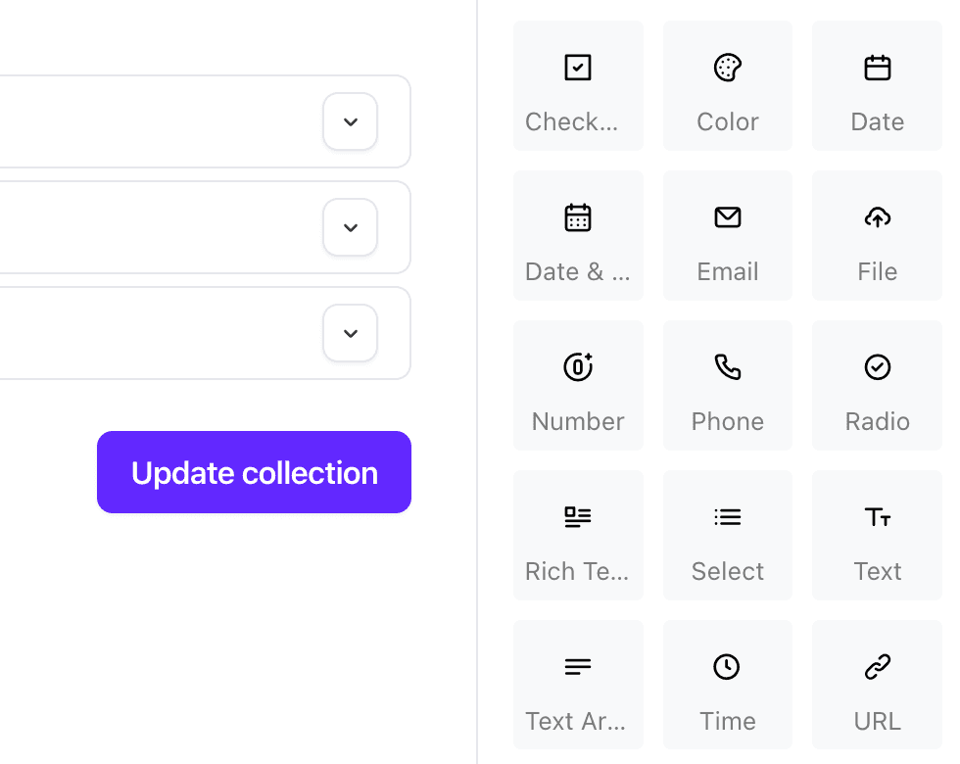The height and width of the screenshot is (764, 960).
Task: Select the Color field type
Action: click(x=727, y=85)
